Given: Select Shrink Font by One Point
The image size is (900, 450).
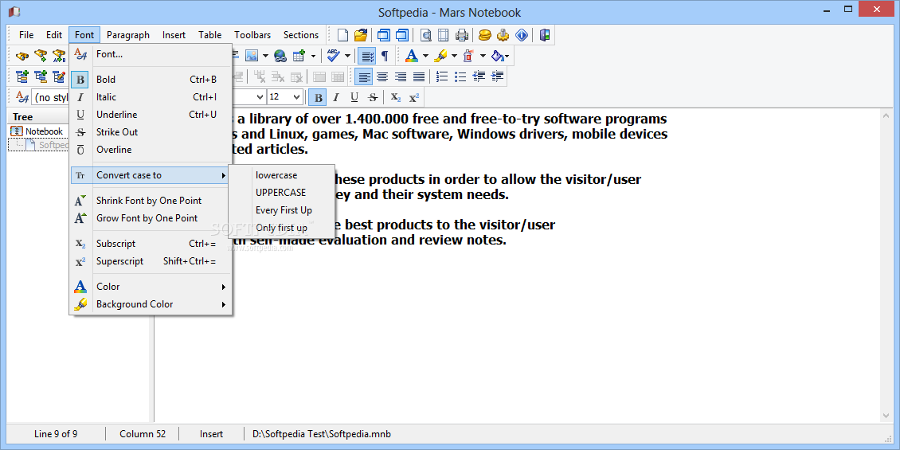Looking at the screenshot, I should coord(151,201).
